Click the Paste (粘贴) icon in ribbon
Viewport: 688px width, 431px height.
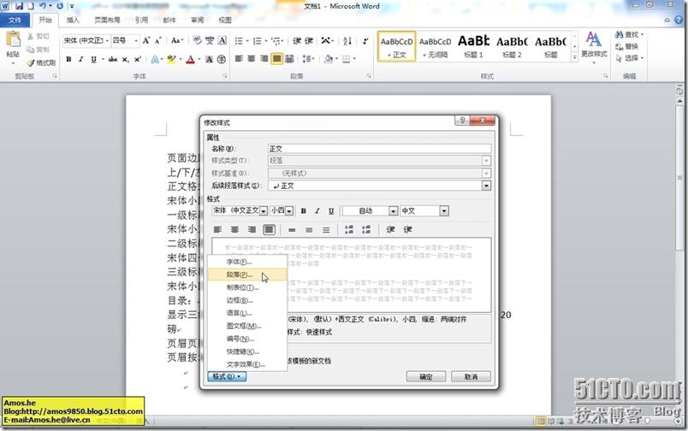tap(13, 40)
